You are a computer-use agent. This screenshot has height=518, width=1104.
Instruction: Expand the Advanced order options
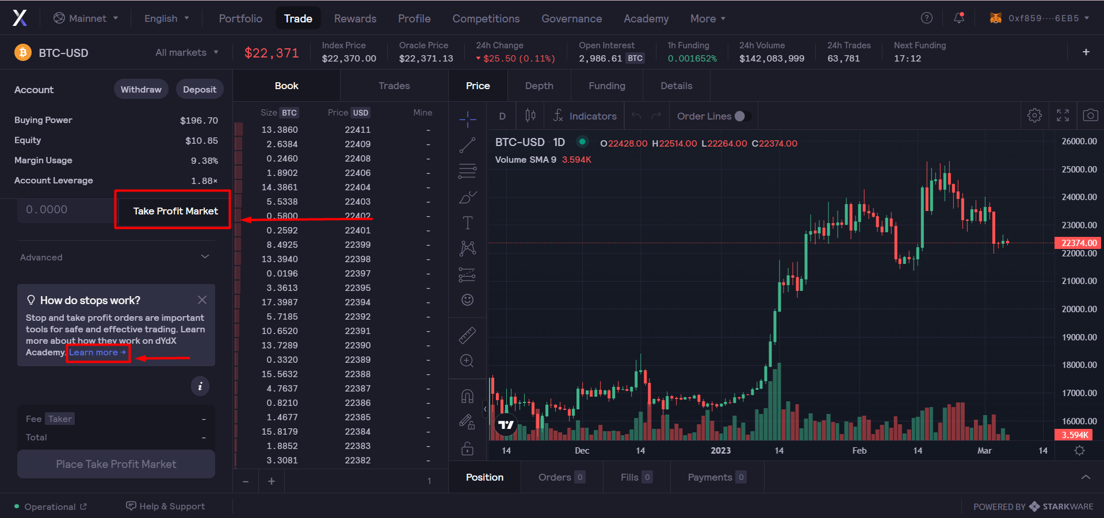[115, 257]
